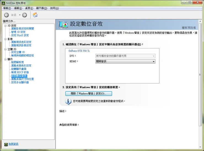The image size is (204, 151).
Task: Click the scrollbar up arrow
Action: [x=200, y=21]
